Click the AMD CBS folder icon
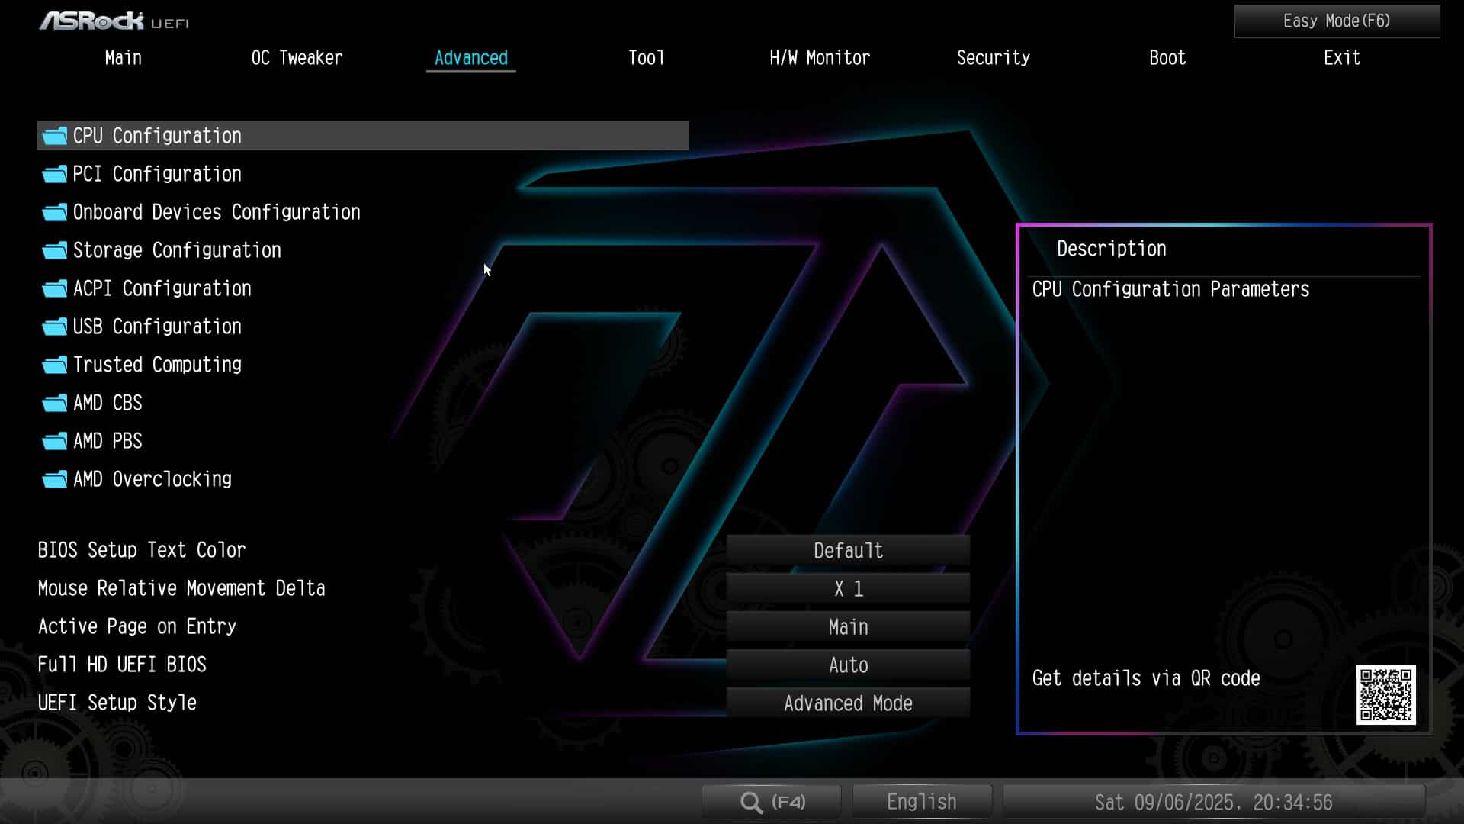 [54, 404]
